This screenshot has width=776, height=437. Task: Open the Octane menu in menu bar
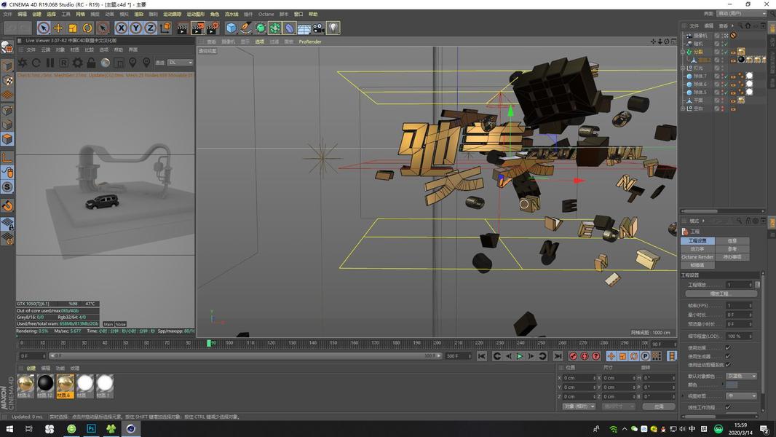(x=266, y=14)
